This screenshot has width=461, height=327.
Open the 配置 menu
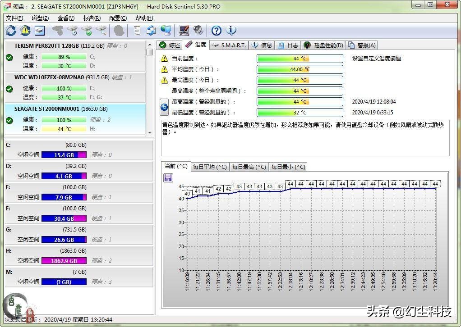click(117, 18)
